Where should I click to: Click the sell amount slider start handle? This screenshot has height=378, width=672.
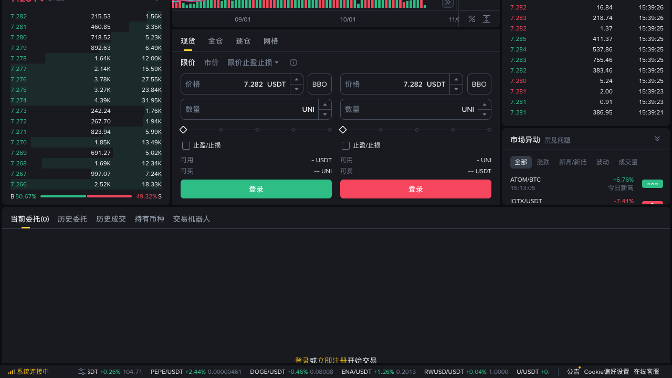(x=343, y=130)
